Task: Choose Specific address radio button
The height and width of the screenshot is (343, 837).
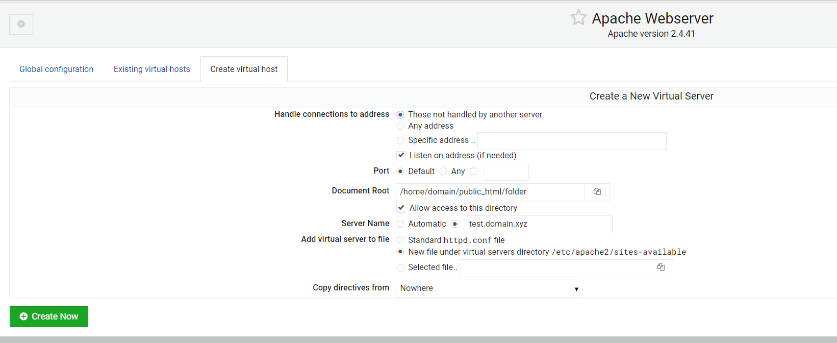Action: [400, 140]
